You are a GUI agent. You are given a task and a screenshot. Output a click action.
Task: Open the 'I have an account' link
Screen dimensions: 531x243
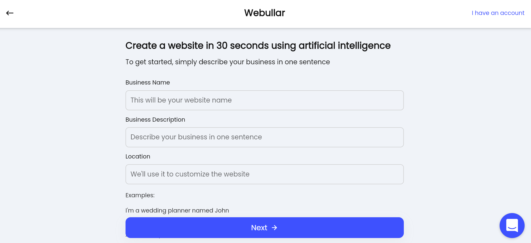pos(498,13)
